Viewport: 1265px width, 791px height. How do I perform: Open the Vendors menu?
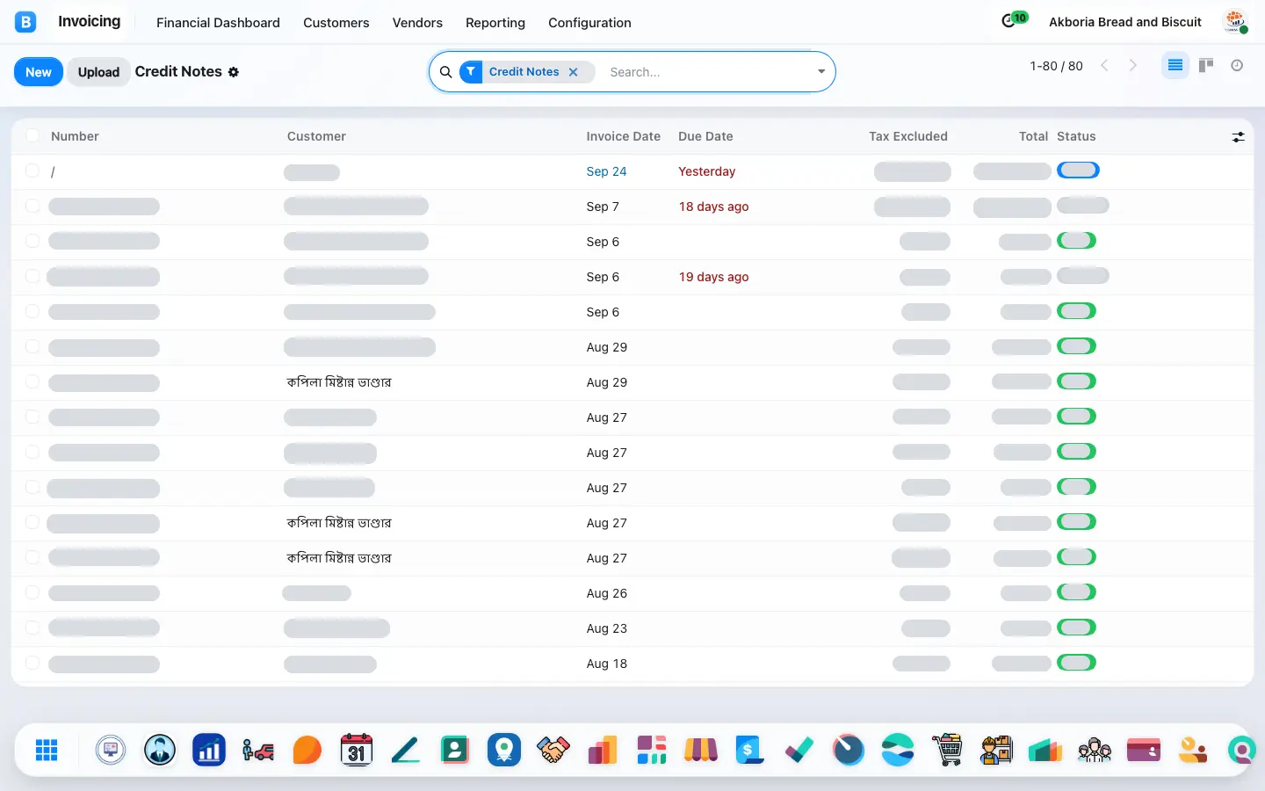417,23
